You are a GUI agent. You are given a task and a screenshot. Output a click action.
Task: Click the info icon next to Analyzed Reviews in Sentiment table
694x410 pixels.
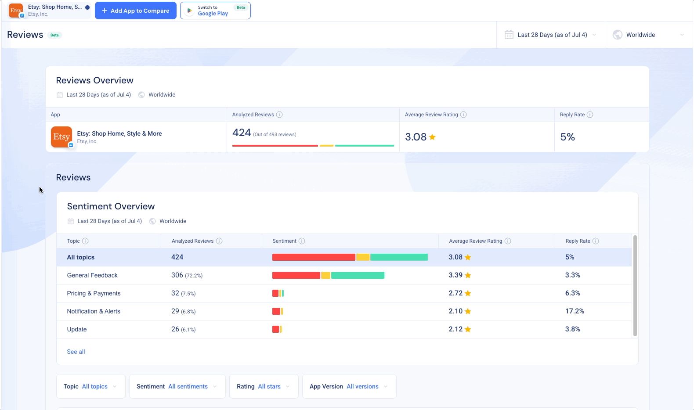pos(219,241)
